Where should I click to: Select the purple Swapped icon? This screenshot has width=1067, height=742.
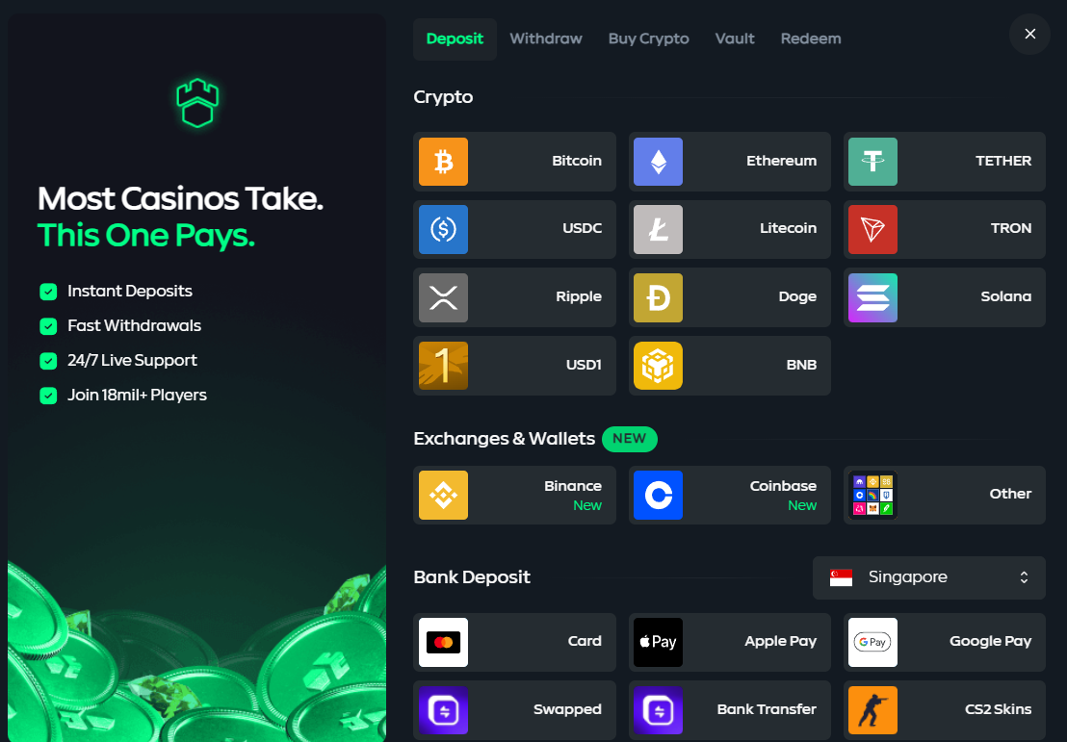443,710
